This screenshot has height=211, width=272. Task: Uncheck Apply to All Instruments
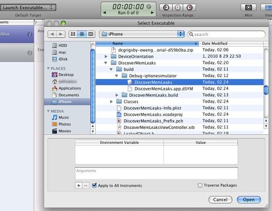pyautogui.click(x=94, y=185)
